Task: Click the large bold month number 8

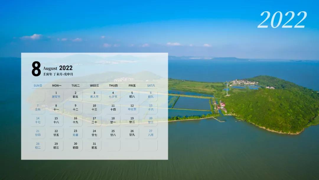Action: [x=36, y=69]
